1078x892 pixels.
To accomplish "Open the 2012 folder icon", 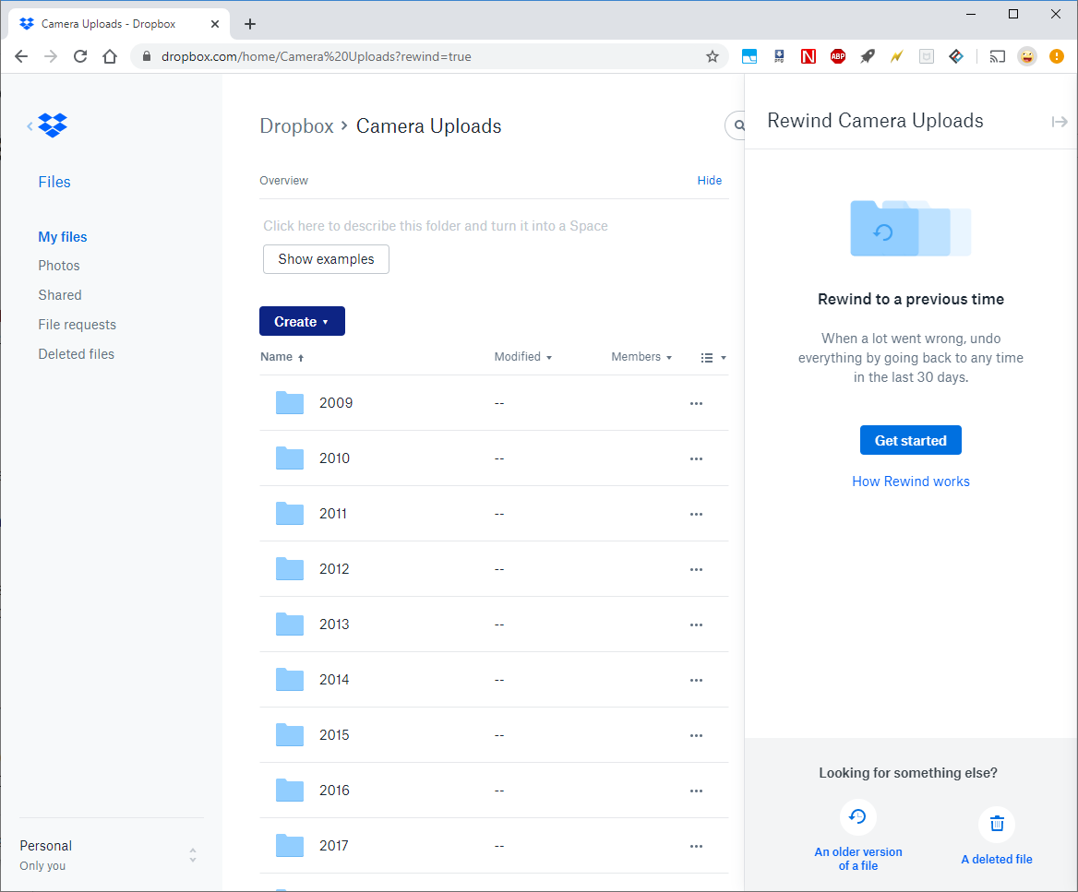I will click(x=290, y=569).
